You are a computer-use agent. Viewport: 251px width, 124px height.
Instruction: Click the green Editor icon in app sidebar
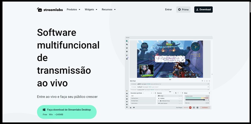point(127,41)
